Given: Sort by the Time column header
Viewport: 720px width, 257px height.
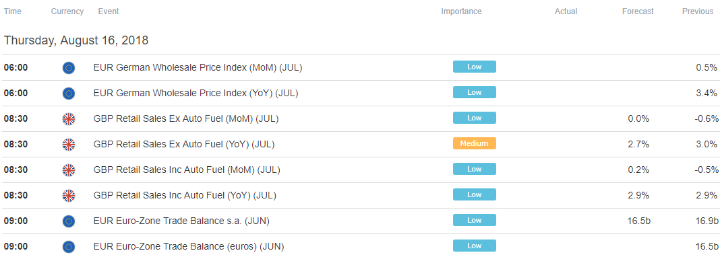Looking at the screenshot, I should pyautogui.click(x=12, y=11).
